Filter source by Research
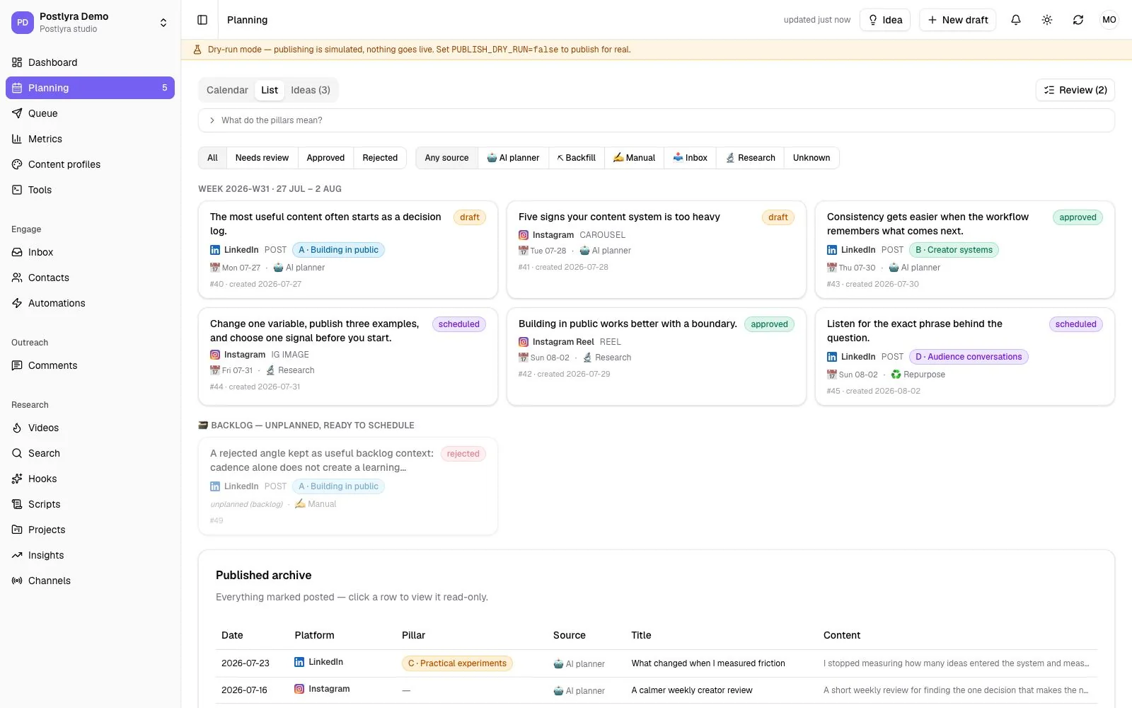The width and height of the screenshot is (1132, 708). coord(750,158)
